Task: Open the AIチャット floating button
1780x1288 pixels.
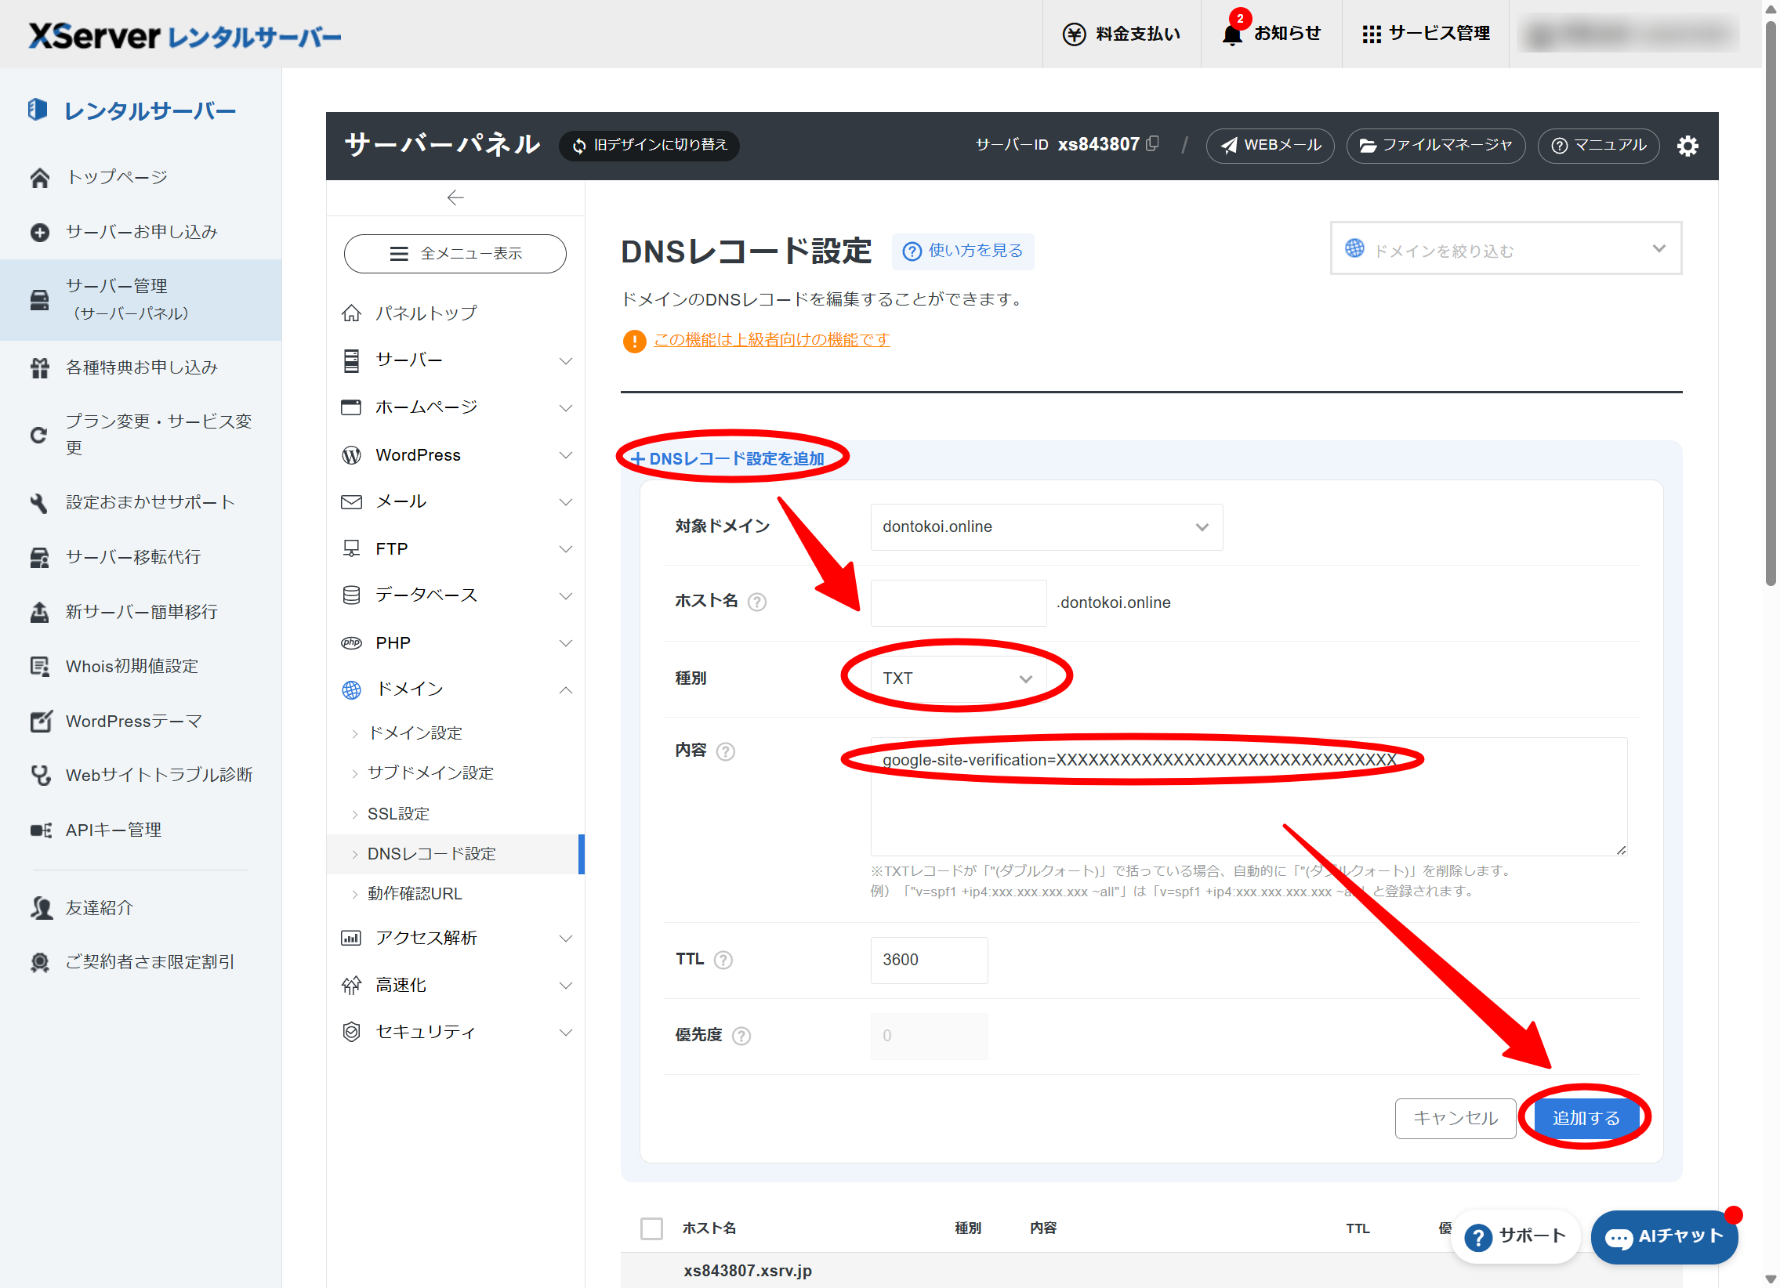Action: [1664, 1236]
